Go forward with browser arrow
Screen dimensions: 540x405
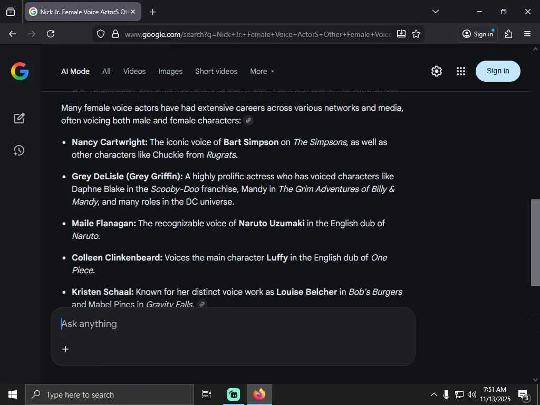pos(31,34)
